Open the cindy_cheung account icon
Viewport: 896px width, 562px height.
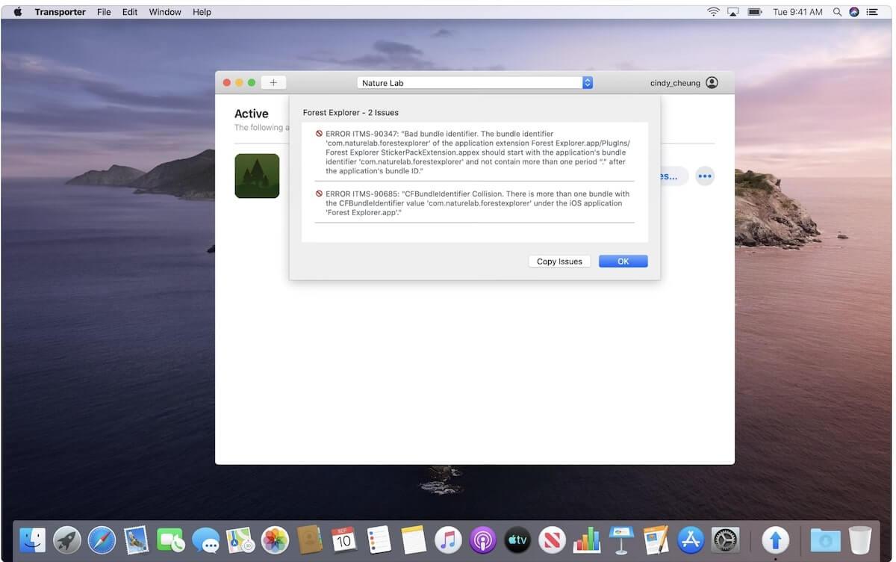(x=712, y=83)
